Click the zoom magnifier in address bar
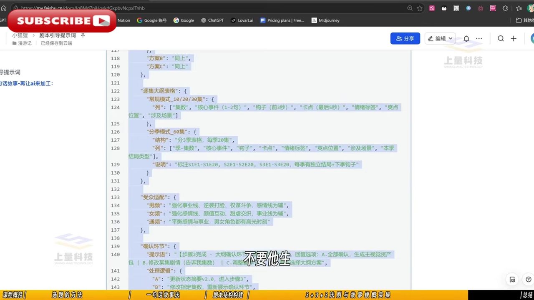This screenshot has width=534, height=300. [410, 8]
